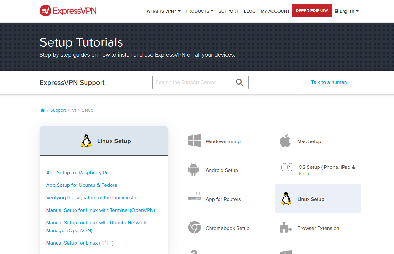Click the penguin in Linux Setup panel header
394x254 pixels.
[86, 141]
